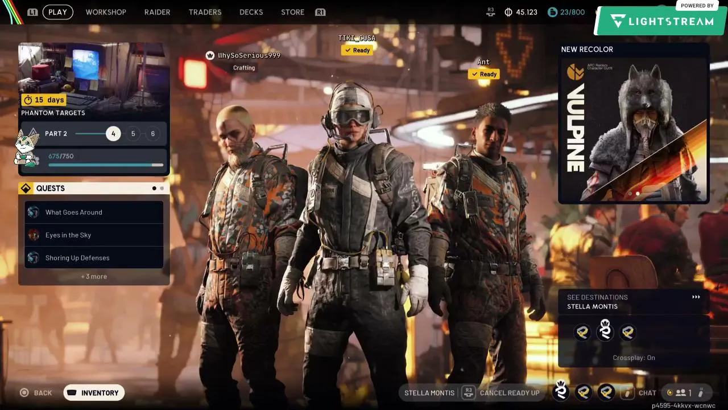Click the 15 days timer badge
728x410 pixels.
click(44, 100)
